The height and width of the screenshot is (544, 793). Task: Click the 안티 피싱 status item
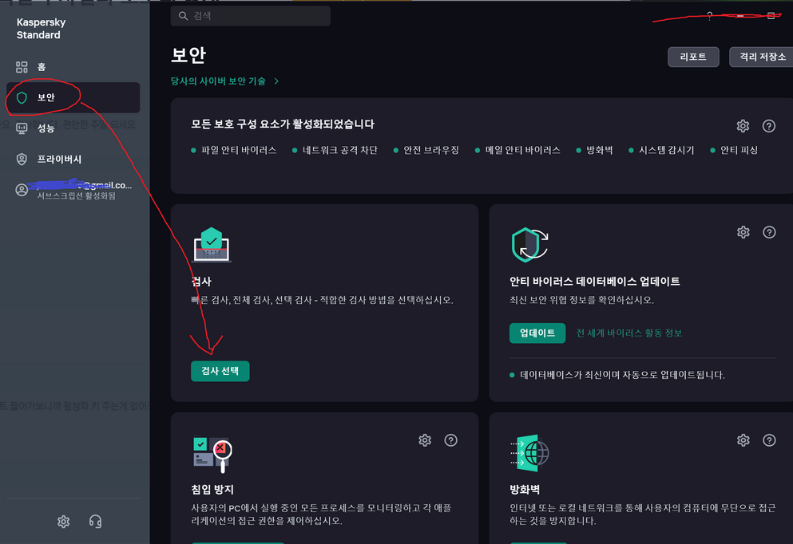click(734, 150)
